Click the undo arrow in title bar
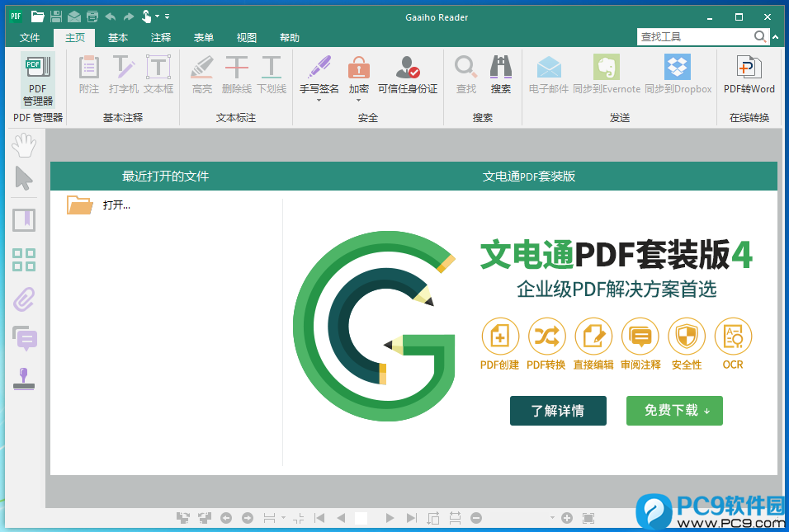This screenshot has height=532, width=789. pyautogui.click(x=111, y=16)
